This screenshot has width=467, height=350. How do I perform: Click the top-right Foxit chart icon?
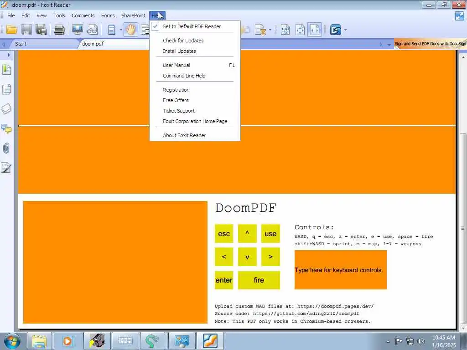click(x=460, y=16)
